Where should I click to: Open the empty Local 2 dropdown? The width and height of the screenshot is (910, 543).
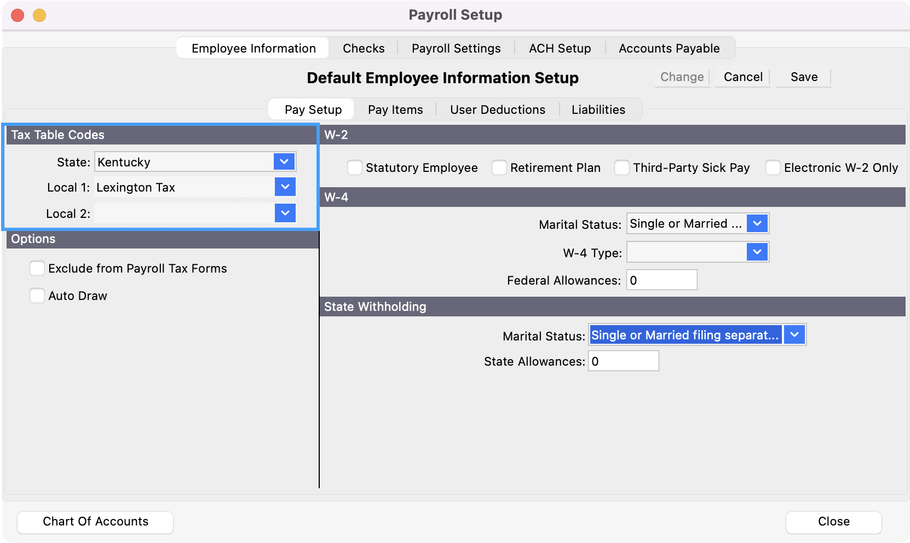pos(285,213)
